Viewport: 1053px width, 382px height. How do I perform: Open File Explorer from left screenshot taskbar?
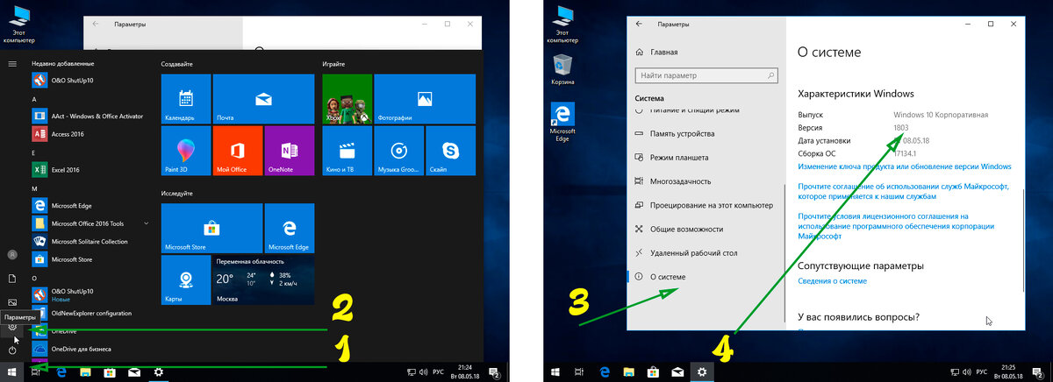(87, 372)
